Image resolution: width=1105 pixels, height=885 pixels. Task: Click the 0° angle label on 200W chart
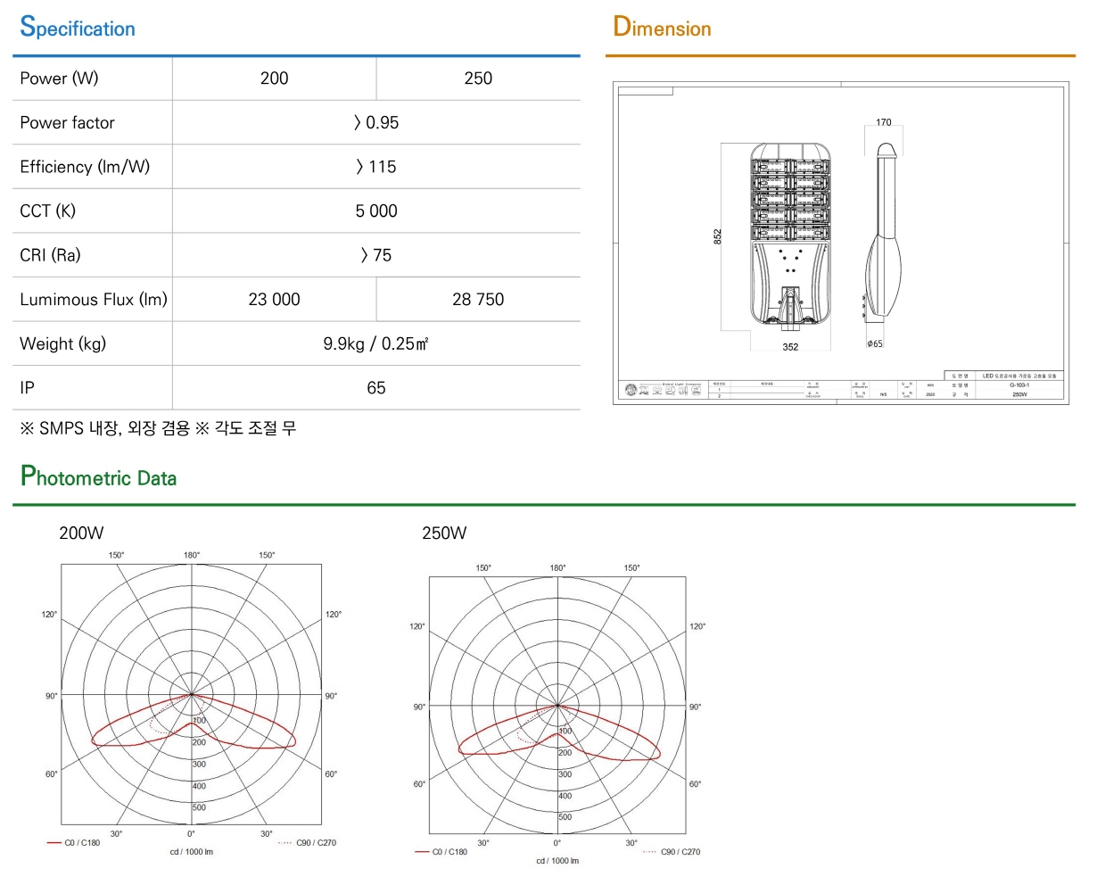[x=191, y=834]
